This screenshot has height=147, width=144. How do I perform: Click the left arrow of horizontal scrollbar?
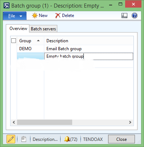pos(14,122)
